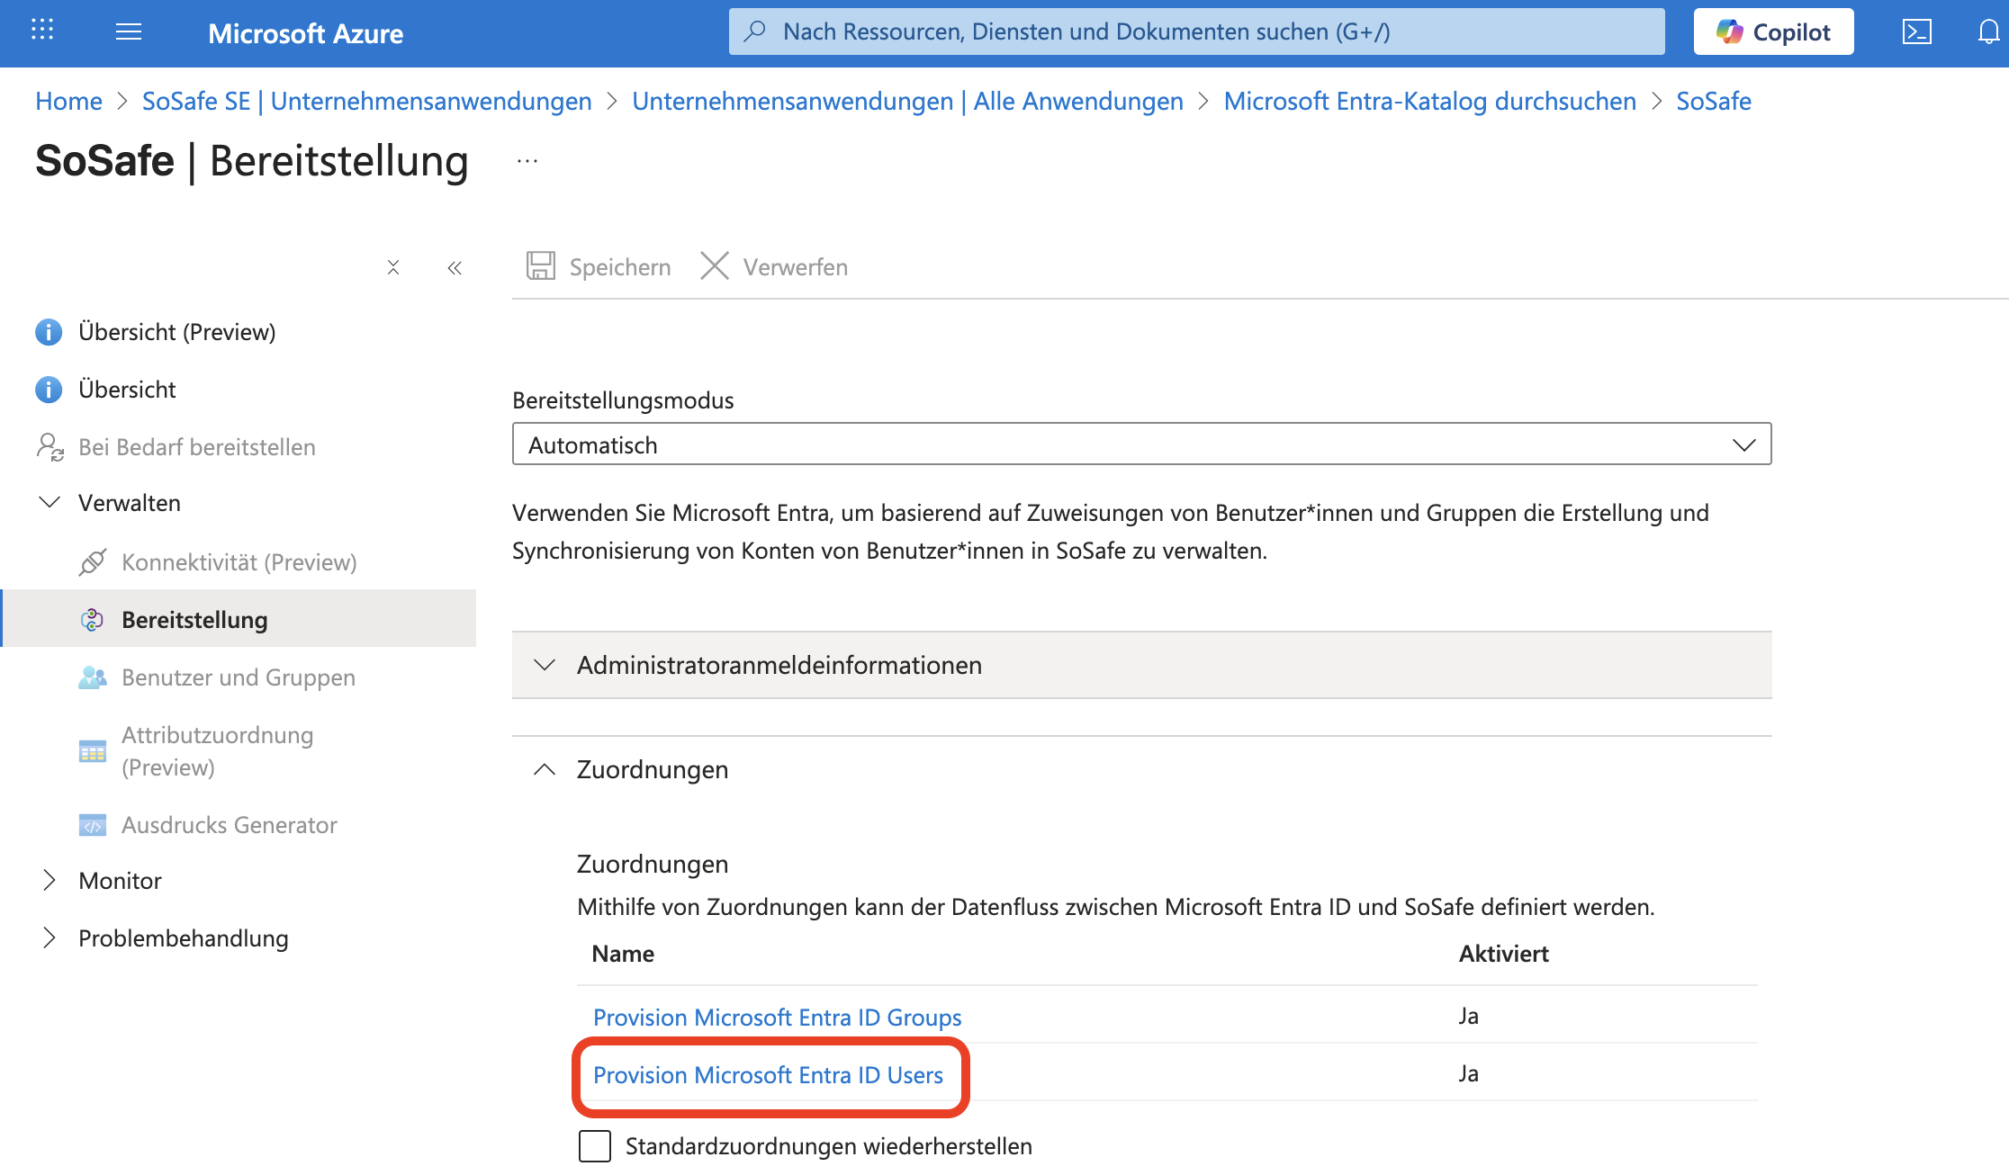Click the sidebar X clear icon
This screenshot has height=1175, width=2009.
393,268
